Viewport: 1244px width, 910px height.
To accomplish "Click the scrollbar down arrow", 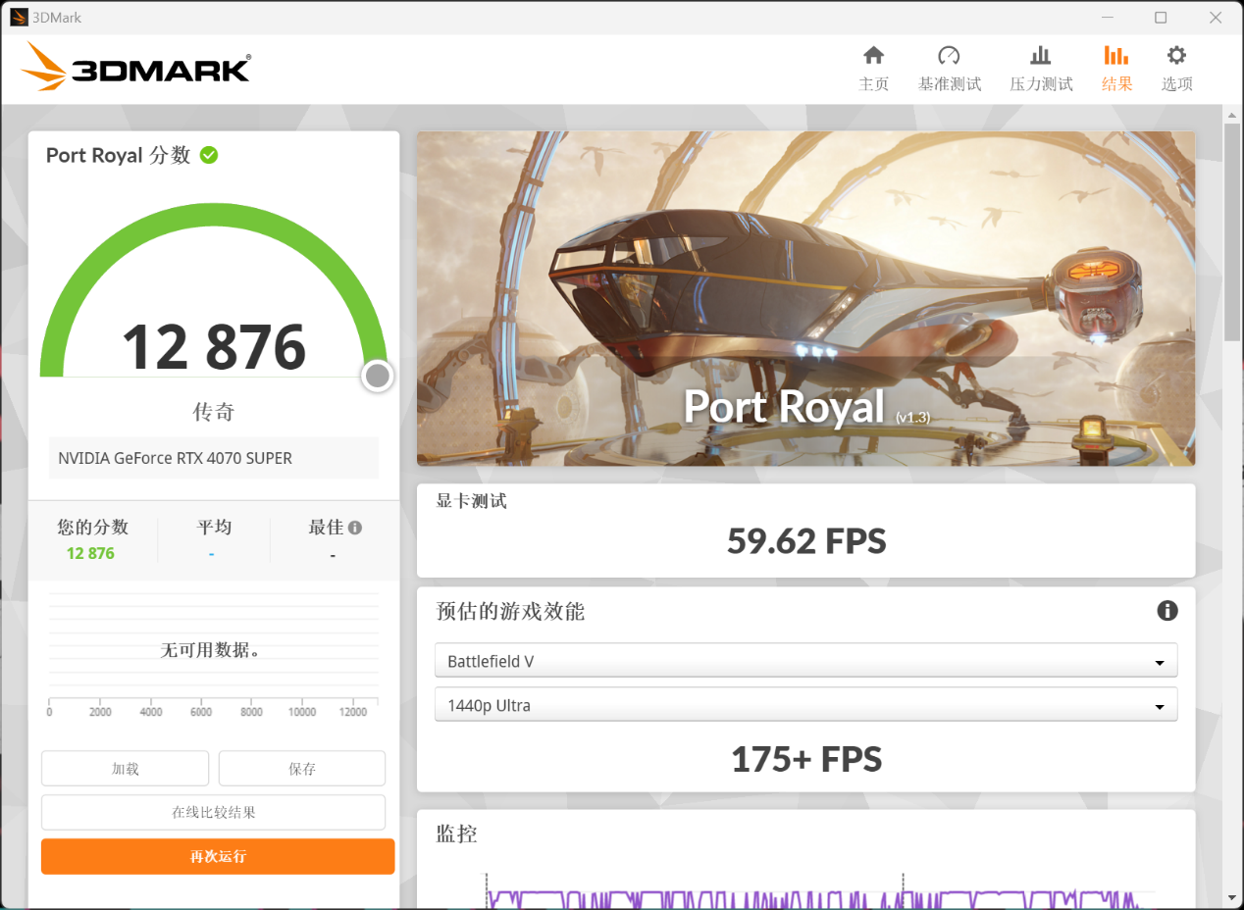I will coord(1231,896).
